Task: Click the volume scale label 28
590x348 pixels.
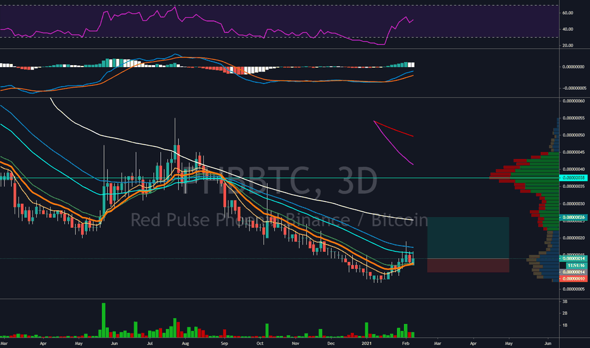Action: [565, 313]
